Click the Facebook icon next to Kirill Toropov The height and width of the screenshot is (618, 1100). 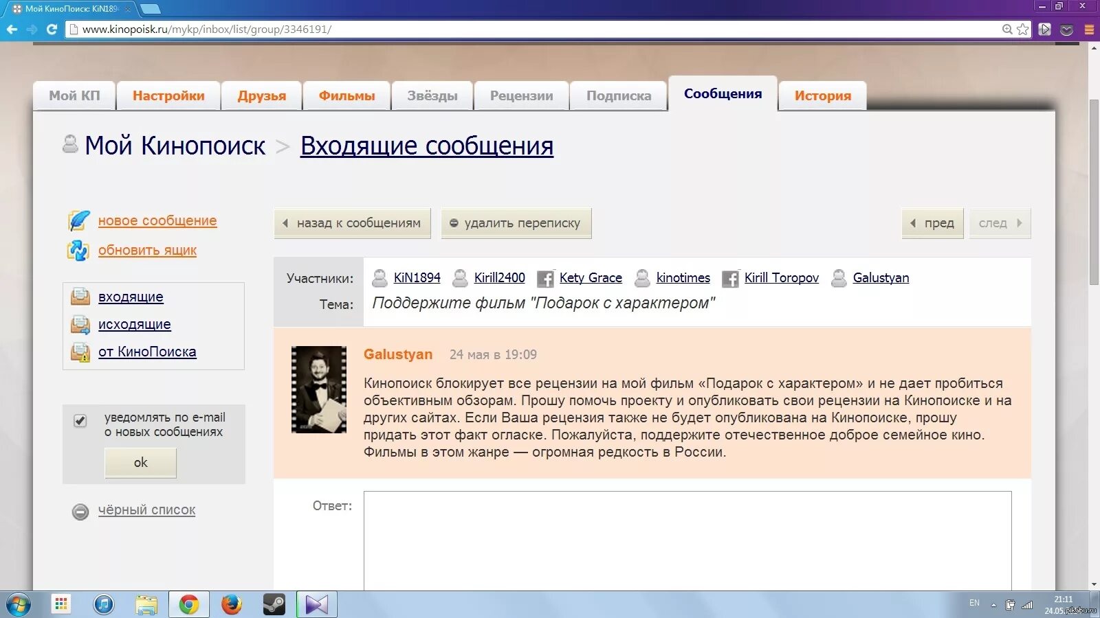[x=730, y=278]
